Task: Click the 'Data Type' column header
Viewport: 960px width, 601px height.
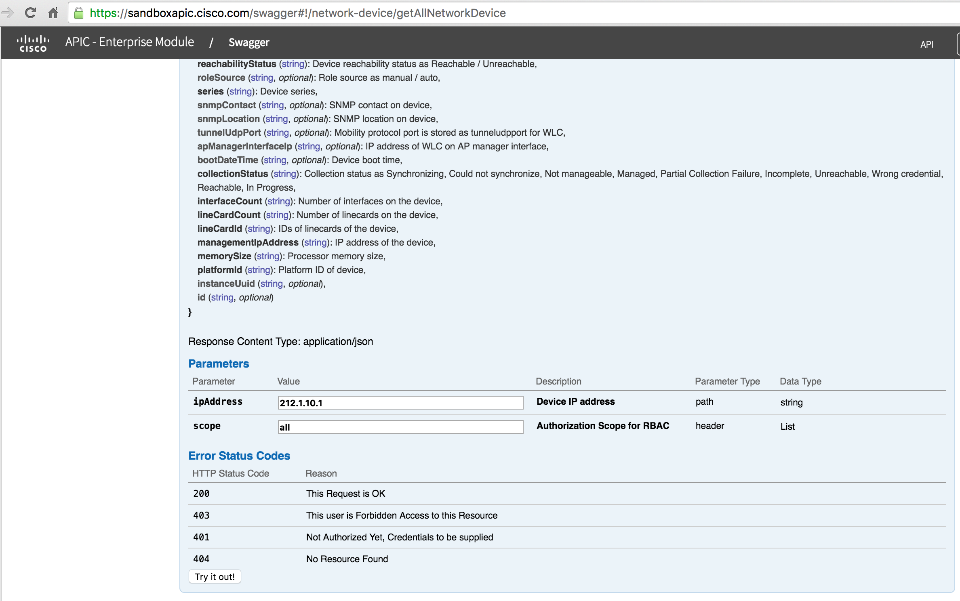Action: click(800, 381)
